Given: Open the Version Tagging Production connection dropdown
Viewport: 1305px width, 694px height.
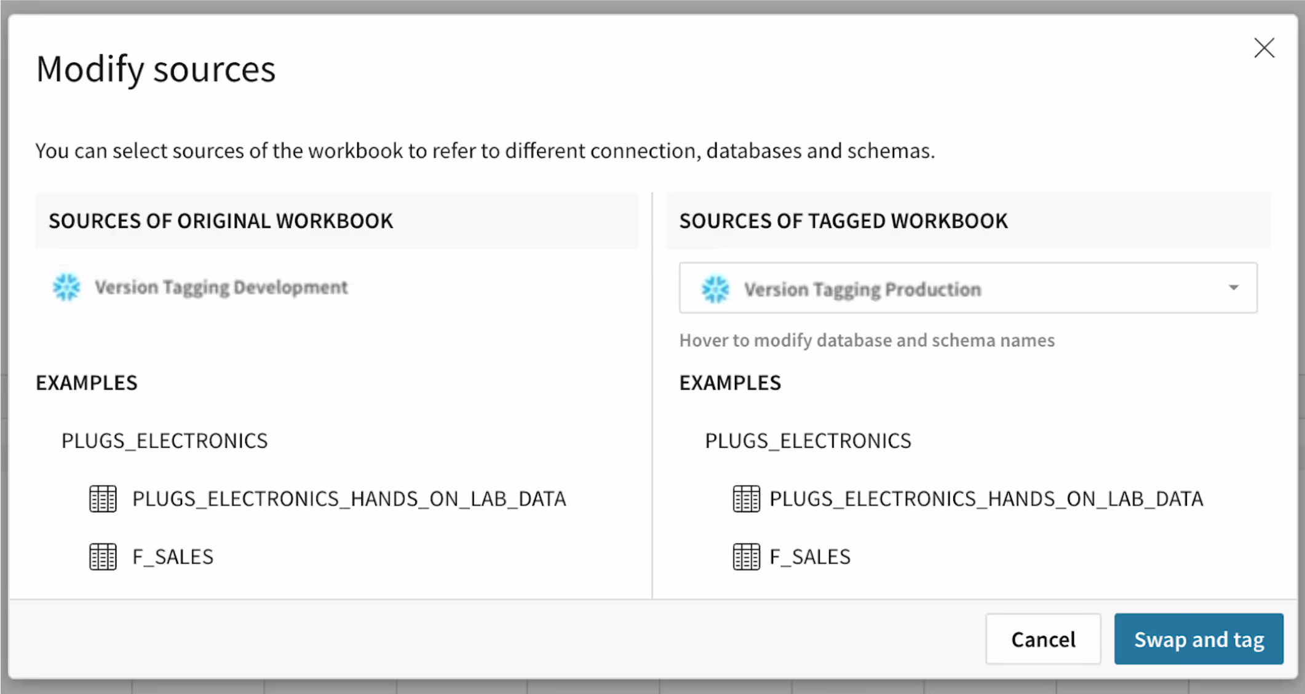Looking at the screenshot, I should point(968,288).
